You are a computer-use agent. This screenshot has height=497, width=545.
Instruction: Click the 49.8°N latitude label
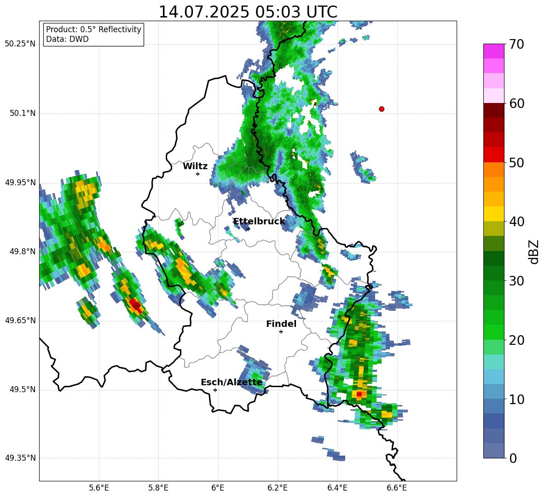click(22, 251)
